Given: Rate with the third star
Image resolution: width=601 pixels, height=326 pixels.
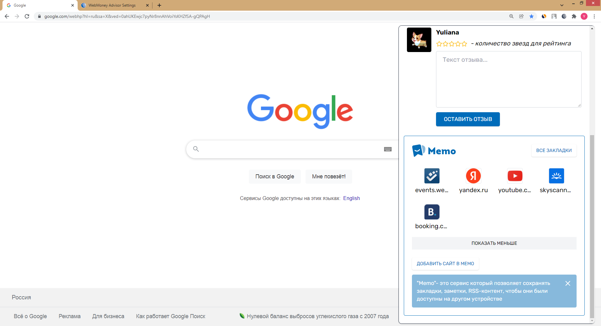Looking at the screenshot, I should tap(452, 44).
